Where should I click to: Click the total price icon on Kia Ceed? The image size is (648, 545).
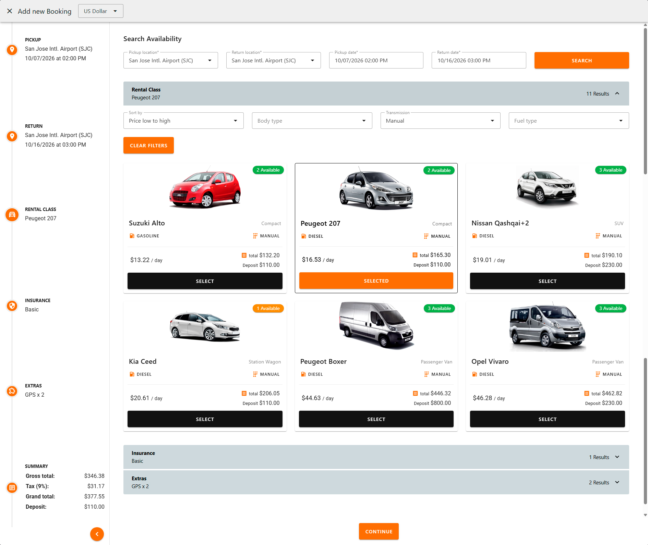click(x=244, y=393)
